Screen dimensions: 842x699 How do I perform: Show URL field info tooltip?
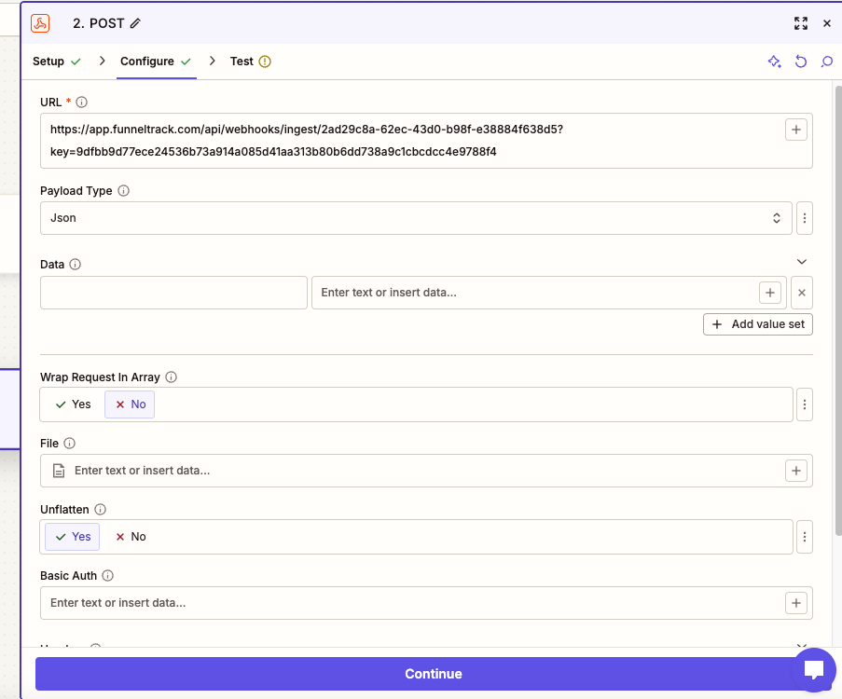(x=82, y=102)
